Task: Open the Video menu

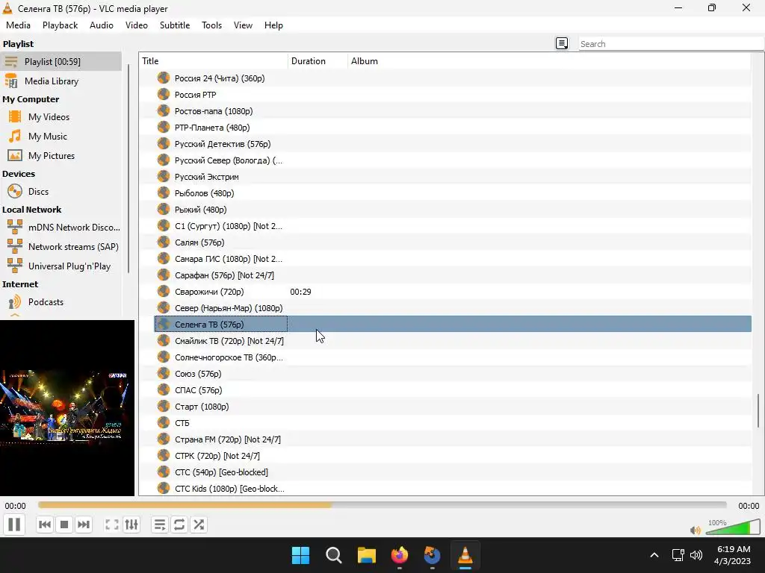Action: tap(137, 25)
